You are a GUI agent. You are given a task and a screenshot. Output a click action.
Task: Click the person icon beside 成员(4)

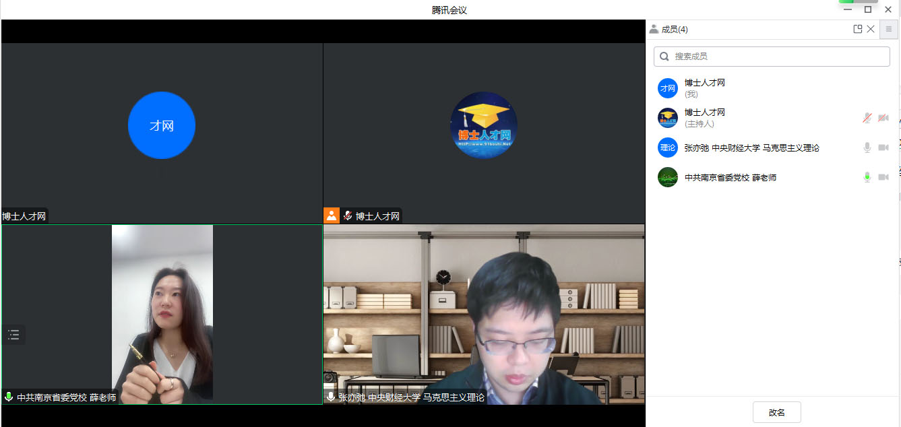[654, 29]
